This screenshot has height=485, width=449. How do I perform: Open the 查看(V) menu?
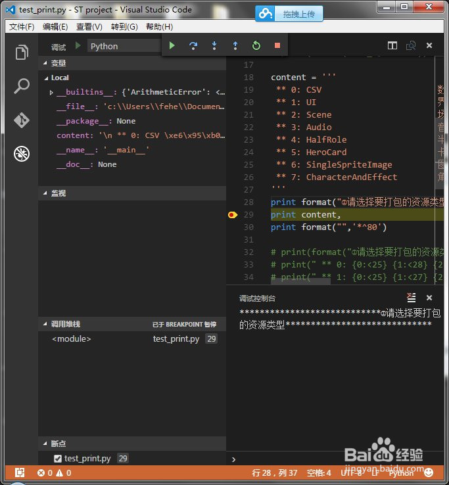pos(89,27)
